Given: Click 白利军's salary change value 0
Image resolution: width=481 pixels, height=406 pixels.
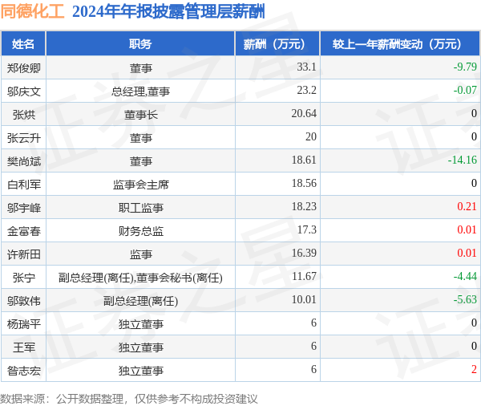Looking at the screenshot, I should 474,183.
